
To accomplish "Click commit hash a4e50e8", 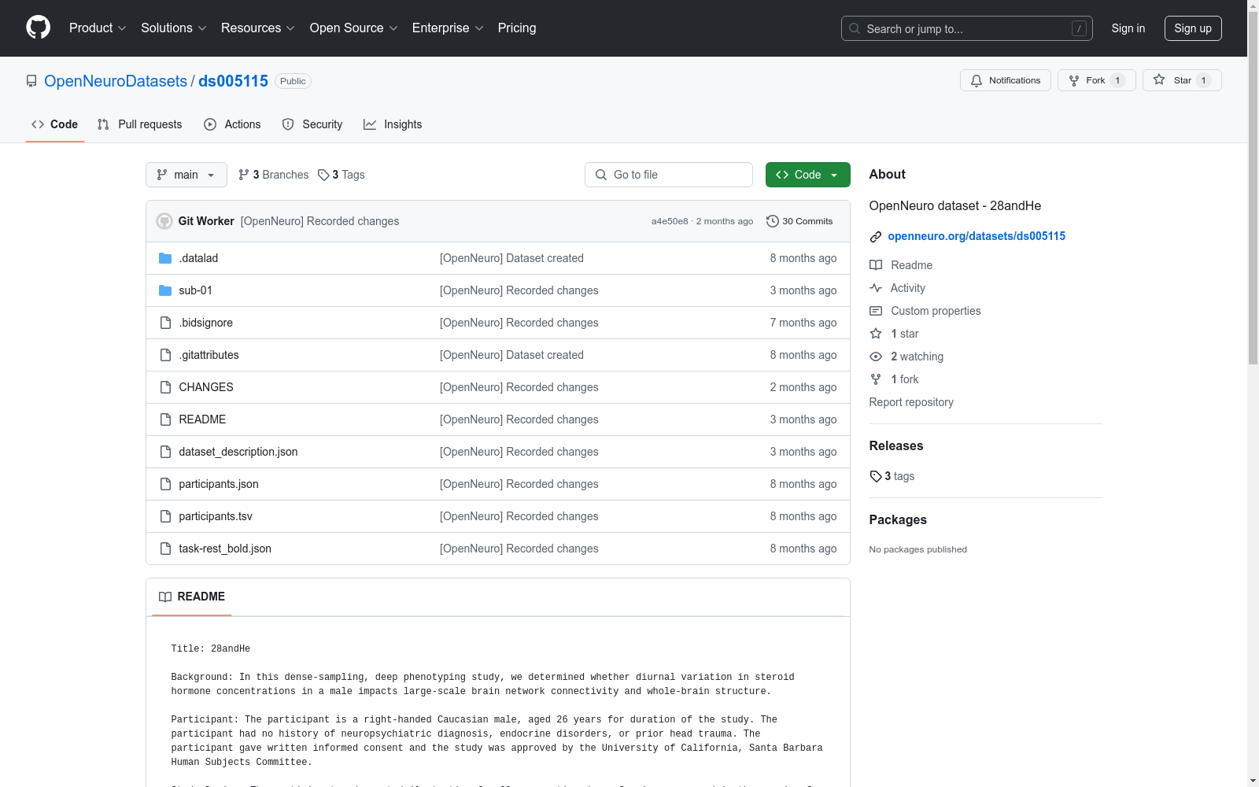I will [670, 221].
